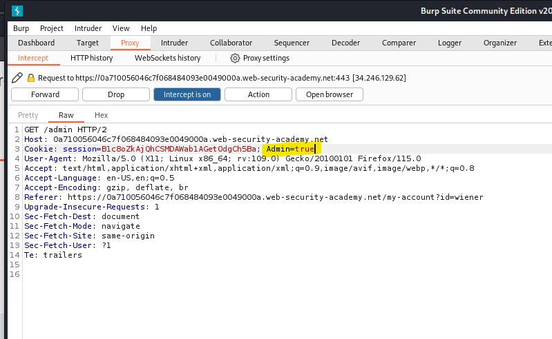Screen dimensions: 552x339
Task: Click the Host header line
Action: coord(176,139)
